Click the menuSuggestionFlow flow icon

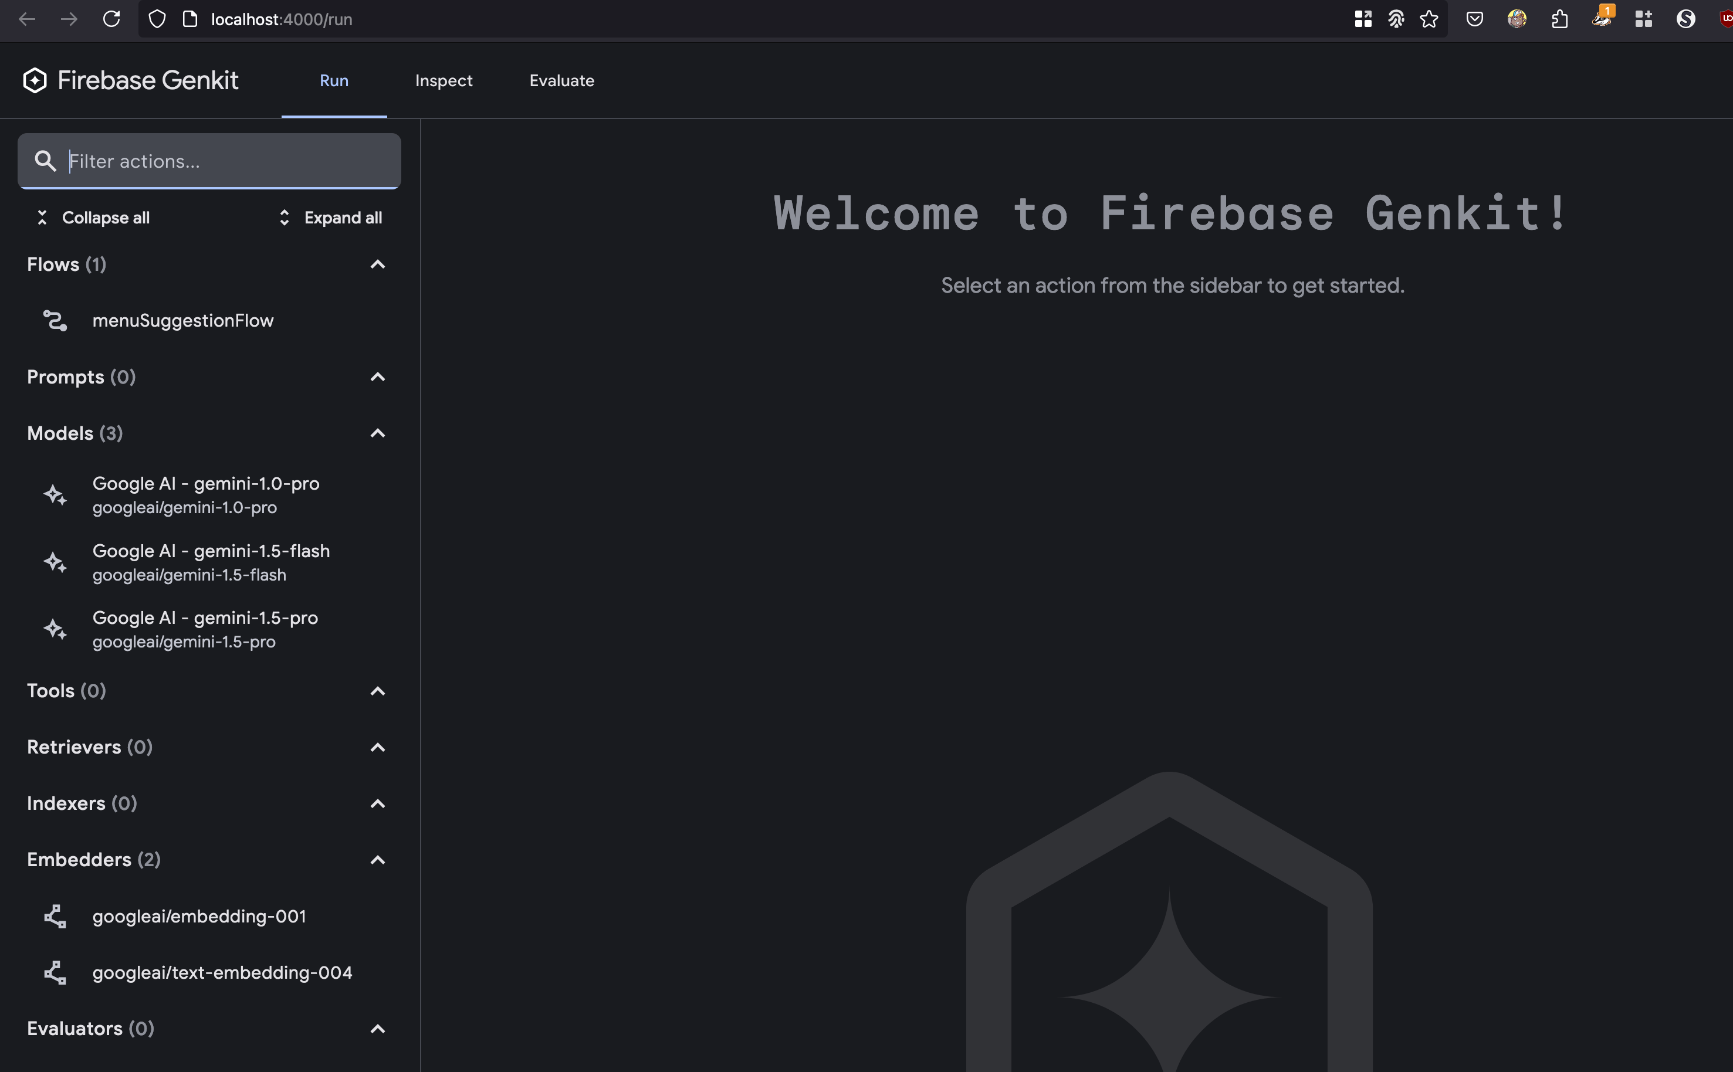[x=55, y=320]
